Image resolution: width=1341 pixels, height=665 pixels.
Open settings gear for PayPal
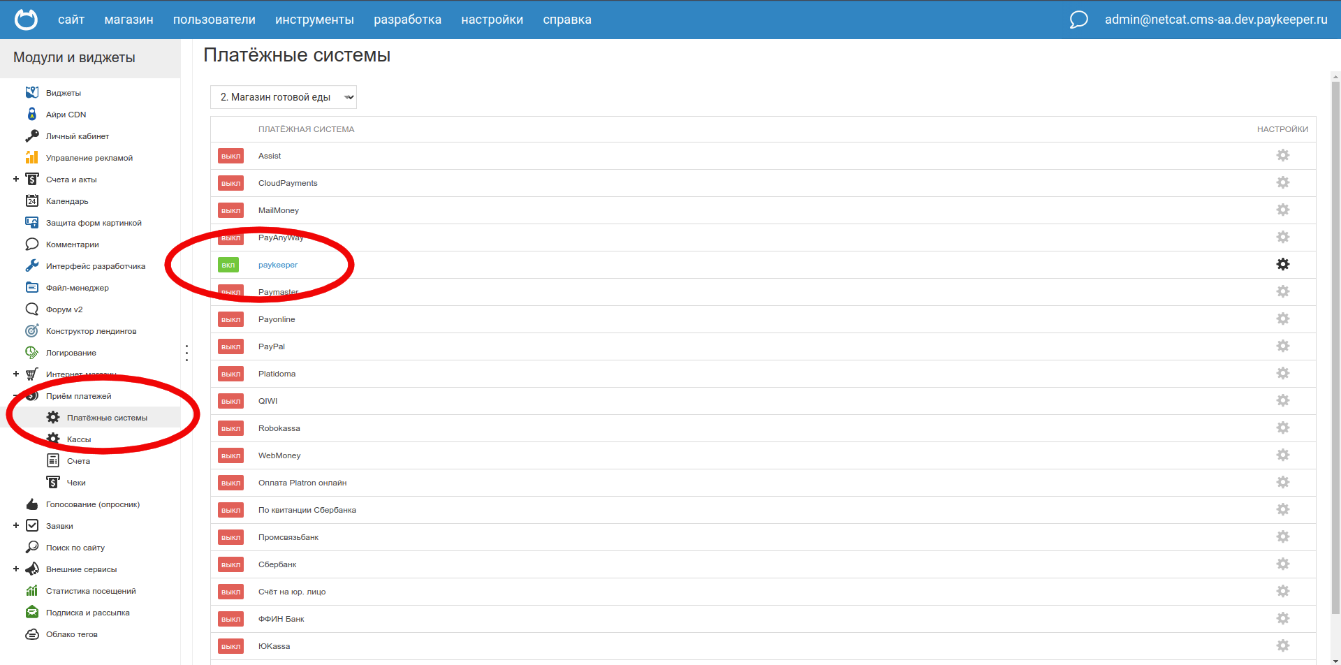click(1282, 346)
